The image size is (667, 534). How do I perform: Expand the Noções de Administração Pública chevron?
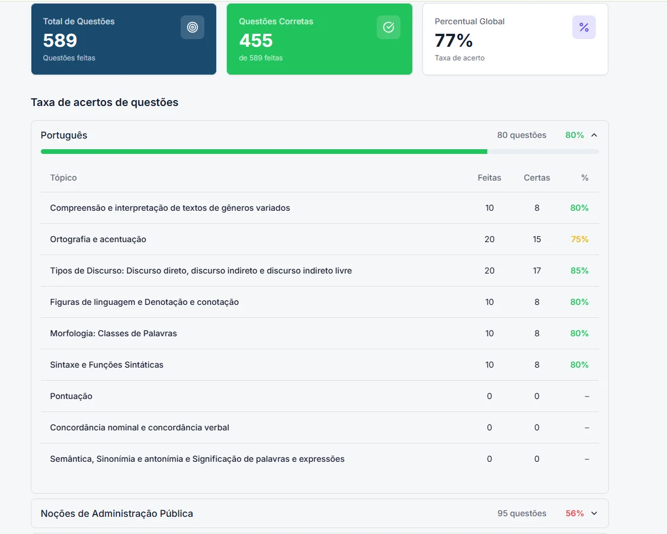(x=594, y=513)
